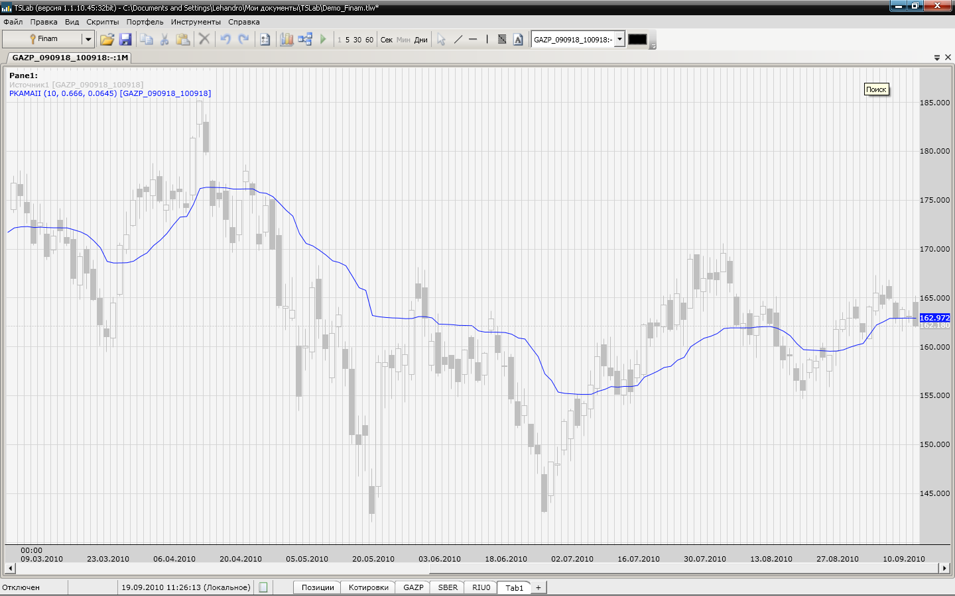This screenshot has height=596, width=955.
Task: Close the chart pane with the X
Action: (948, 58)
